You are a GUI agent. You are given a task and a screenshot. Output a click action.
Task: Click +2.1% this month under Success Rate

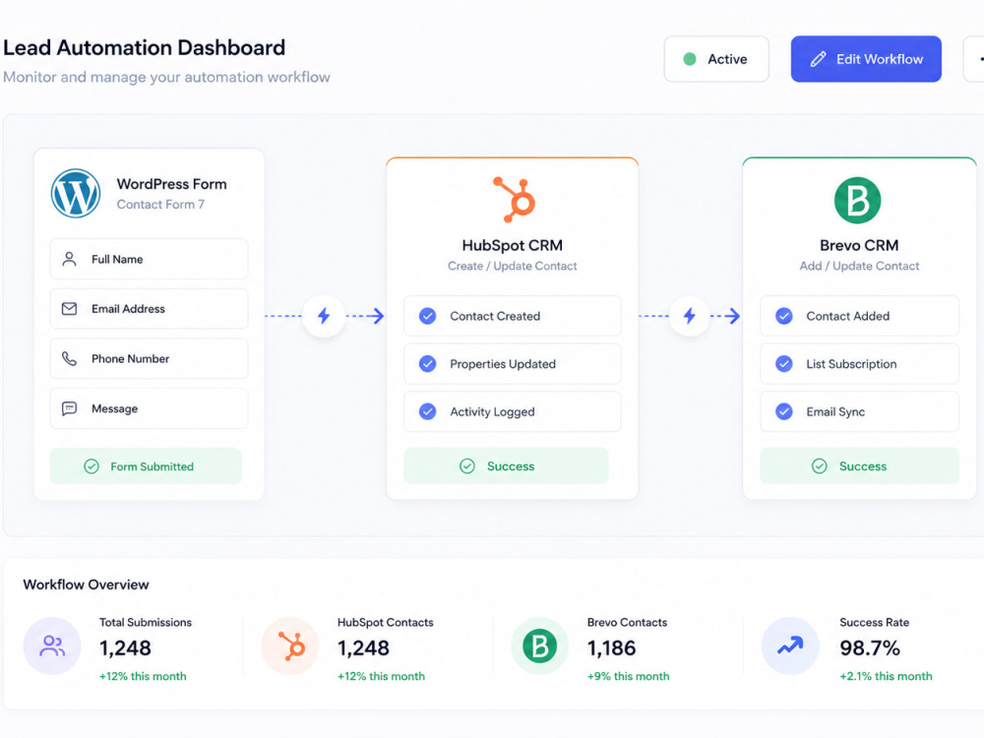tap(886, 677)
